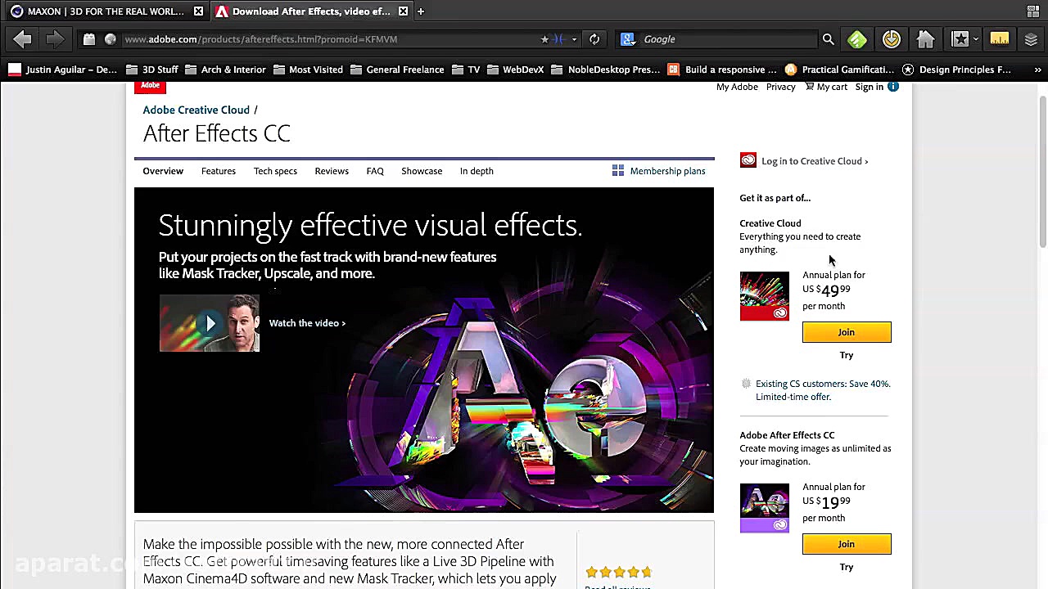Click the Google search field
Screen dimensions: 1048x589
click(729, 39)
